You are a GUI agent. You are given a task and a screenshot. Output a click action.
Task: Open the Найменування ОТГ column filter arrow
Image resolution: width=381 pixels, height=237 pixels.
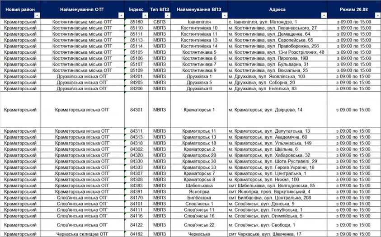pyautogui.click(x=121, y=15)
